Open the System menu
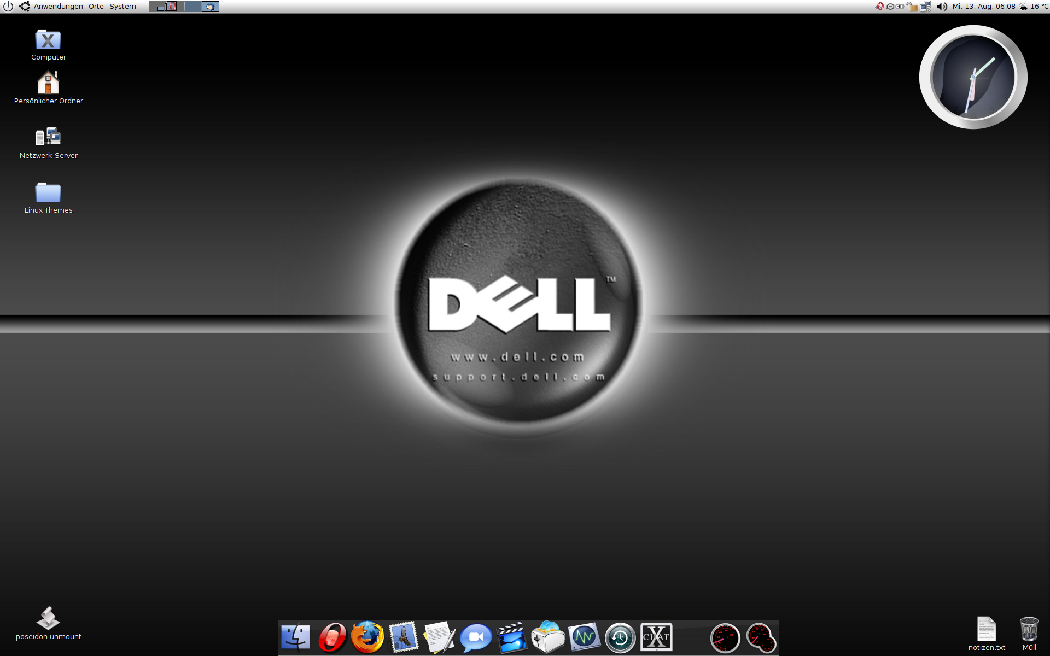This screenshot has height=656, width=1050. click(x=122, y=7)
